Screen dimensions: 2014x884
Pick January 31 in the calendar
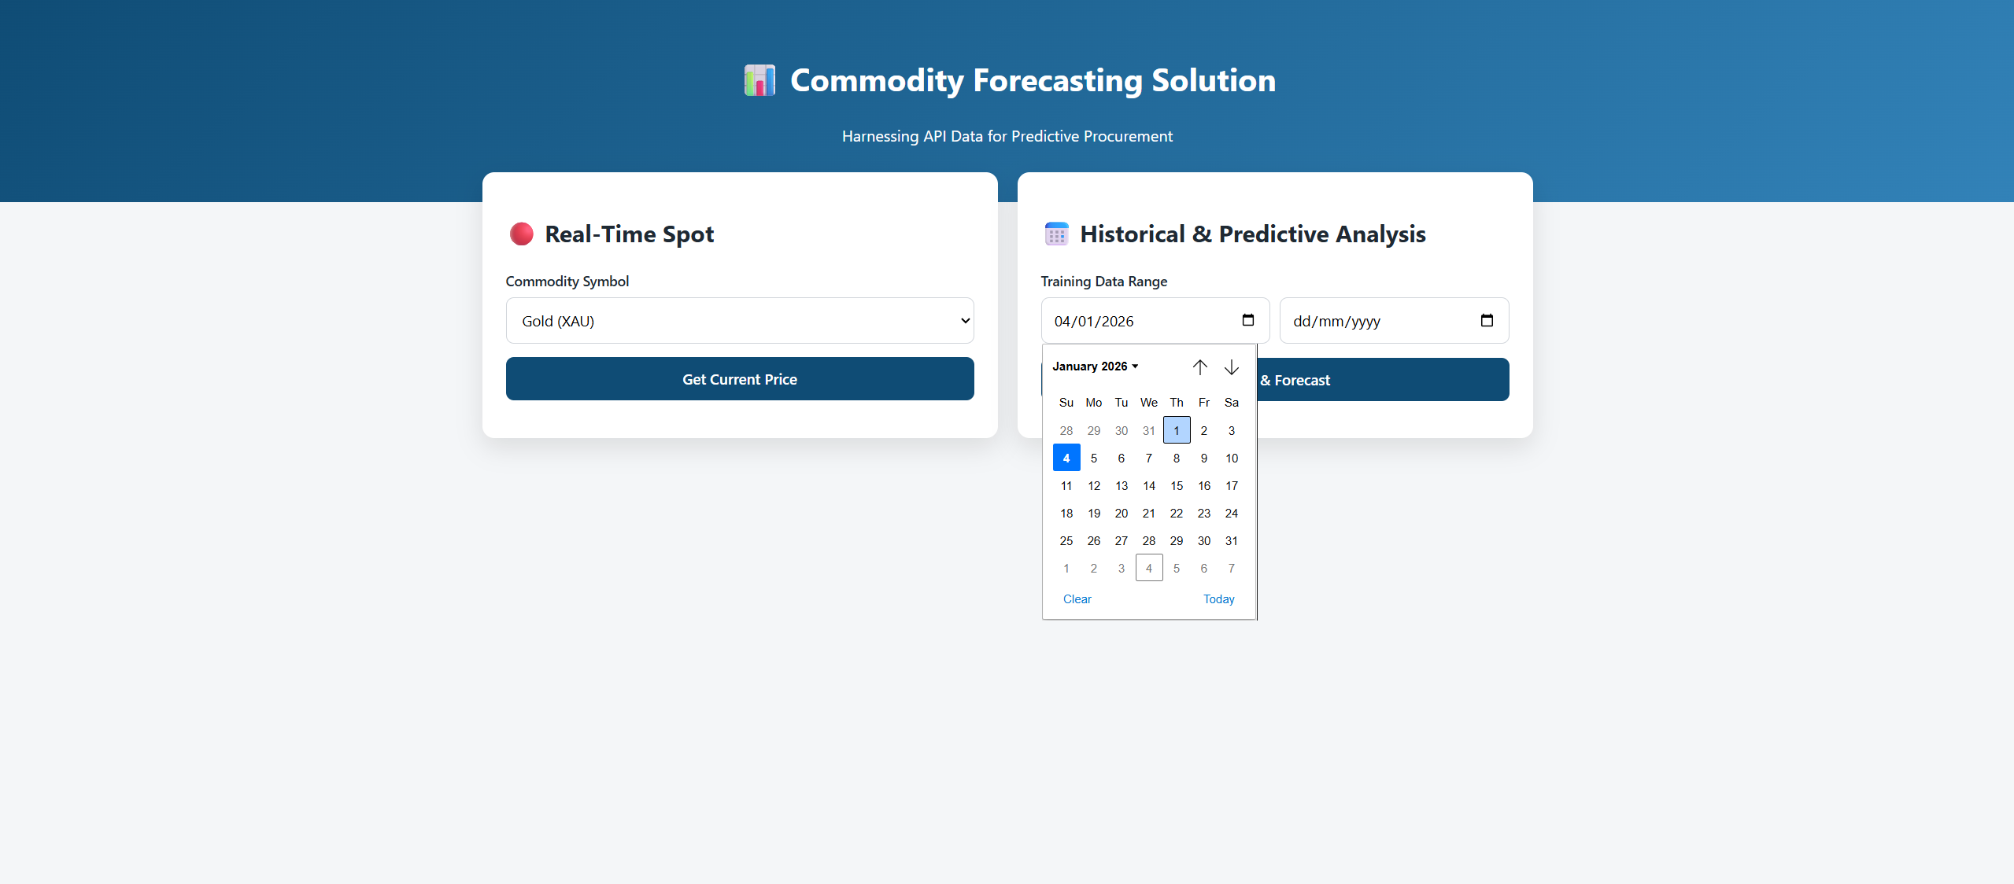pos(1232,541)
